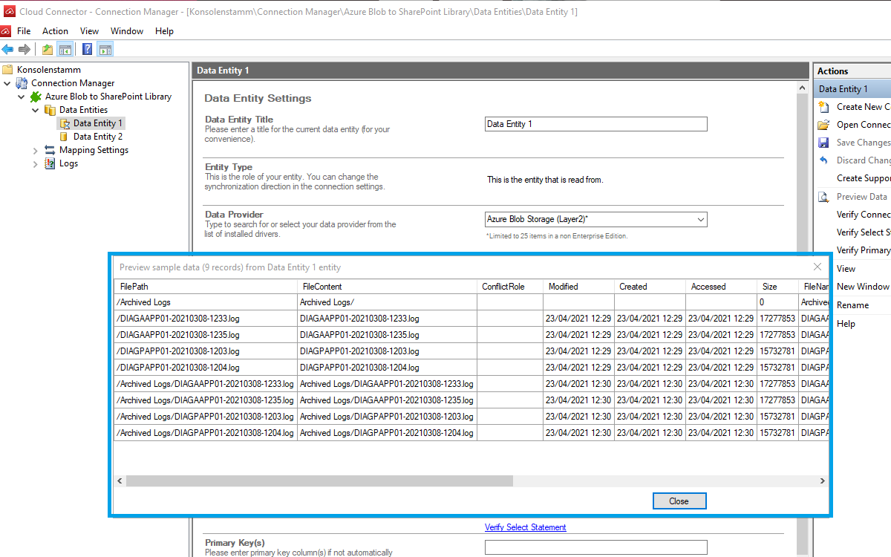Click the blue Back arrow in toolbar
This screenshot has height=557, width=891.
7,50
